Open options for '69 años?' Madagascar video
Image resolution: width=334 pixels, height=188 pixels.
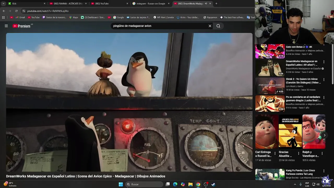324,62
